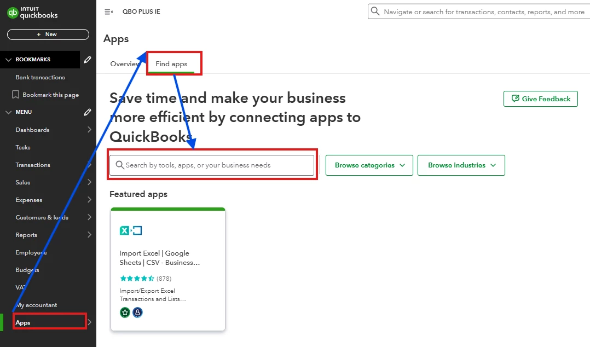Open Tasks in the sidebar menu
Screen dimensions: 590x347
pos(23,147)
